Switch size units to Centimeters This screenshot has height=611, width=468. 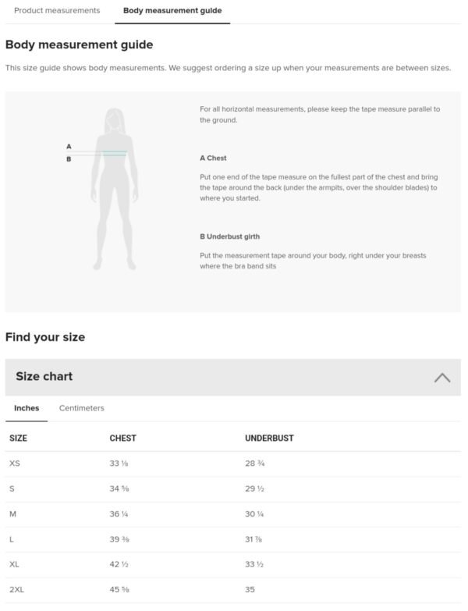[81, 408]
